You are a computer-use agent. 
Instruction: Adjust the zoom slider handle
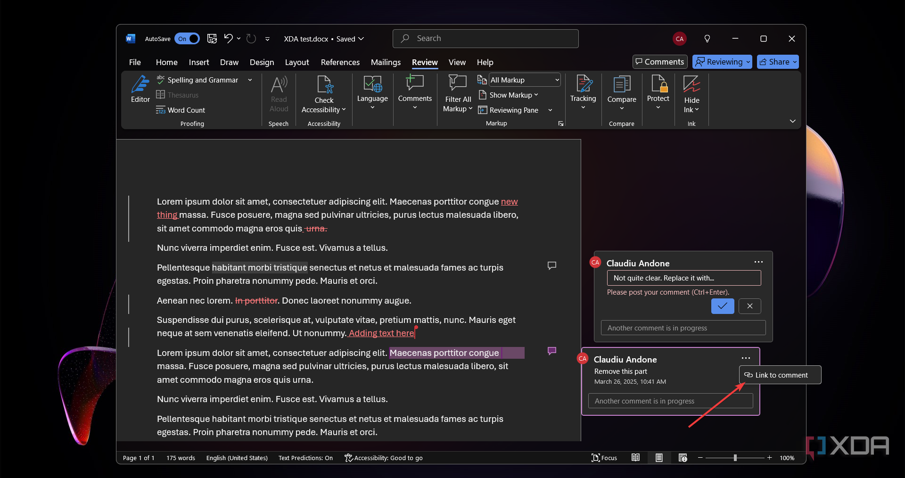point(735,458)
